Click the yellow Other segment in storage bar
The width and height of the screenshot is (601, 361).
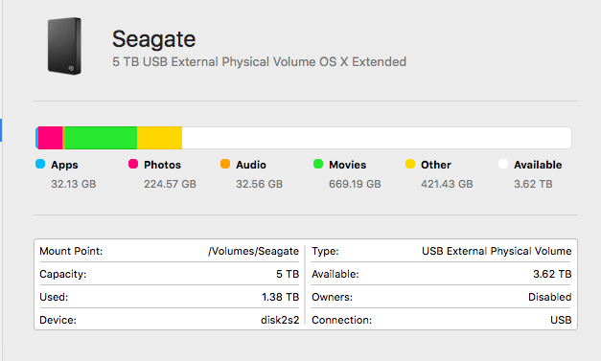159,138
